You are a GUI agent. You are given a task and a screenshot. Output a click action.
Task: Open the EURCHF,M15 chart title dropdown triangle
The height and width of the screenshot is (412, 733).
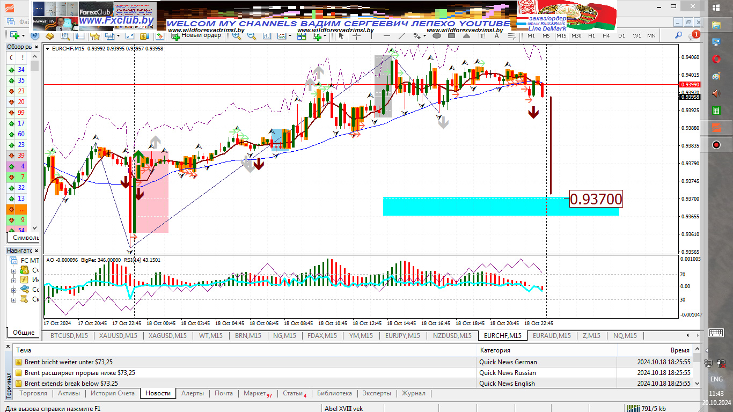click(x=48, y=48)
